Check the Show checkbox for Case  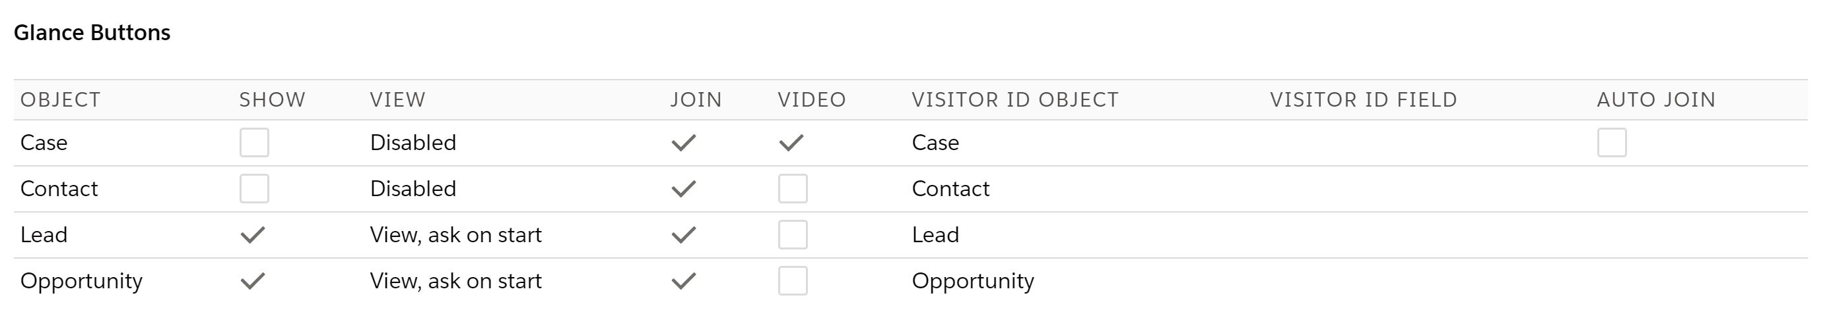[254, 142]
